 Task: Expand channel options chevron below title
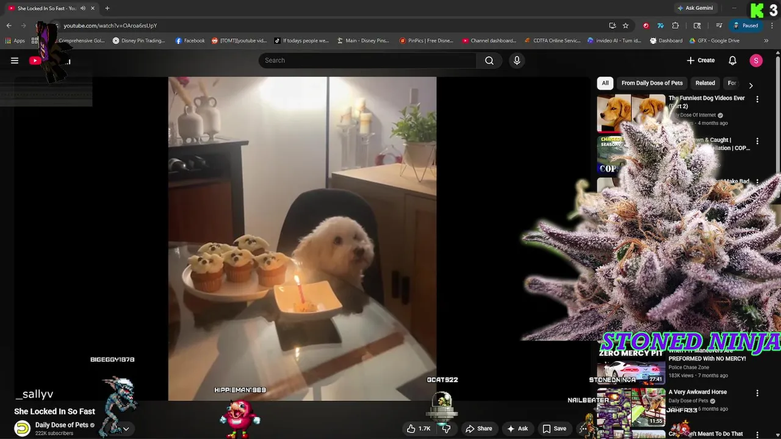[126, 429]
